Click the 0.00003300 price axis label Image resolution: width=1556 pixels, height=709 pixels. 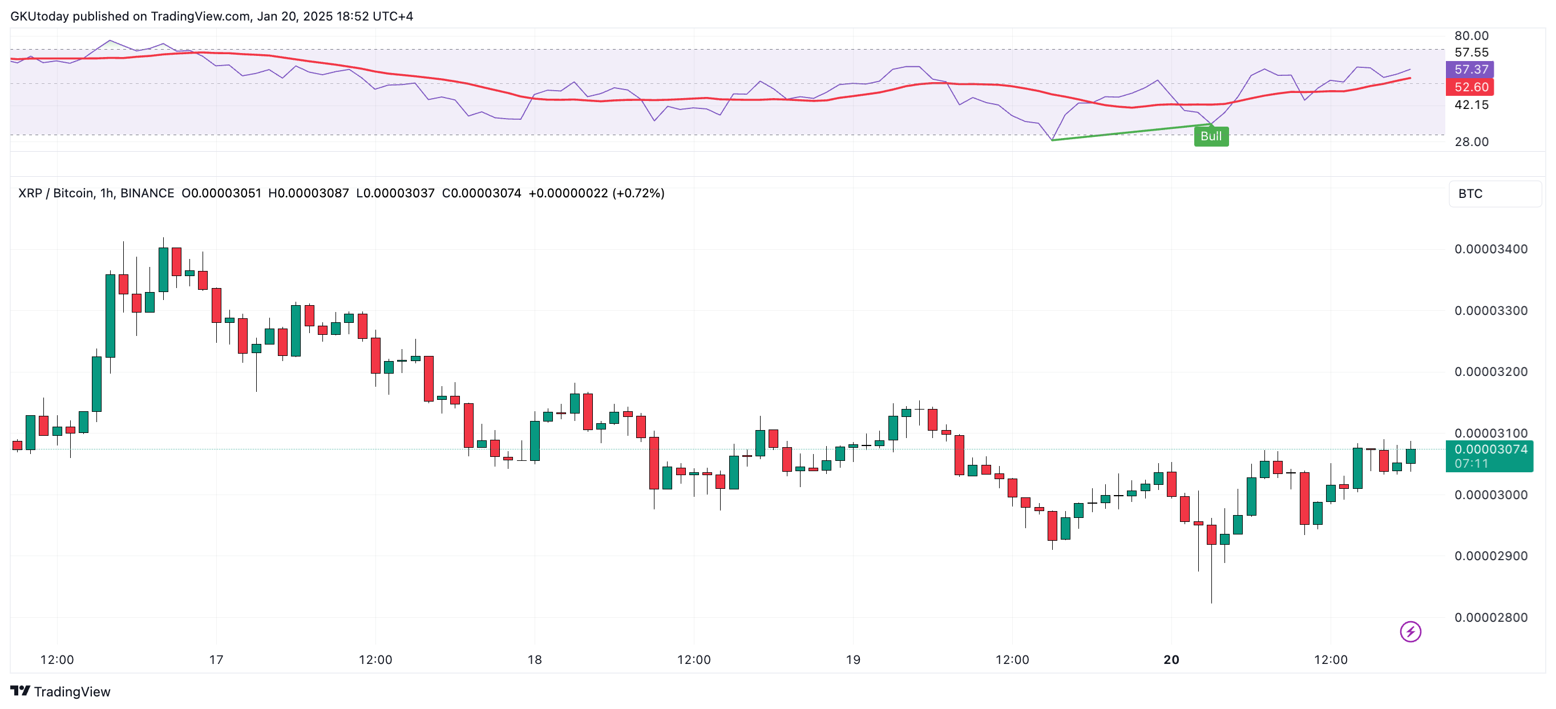click(1490, 311)
